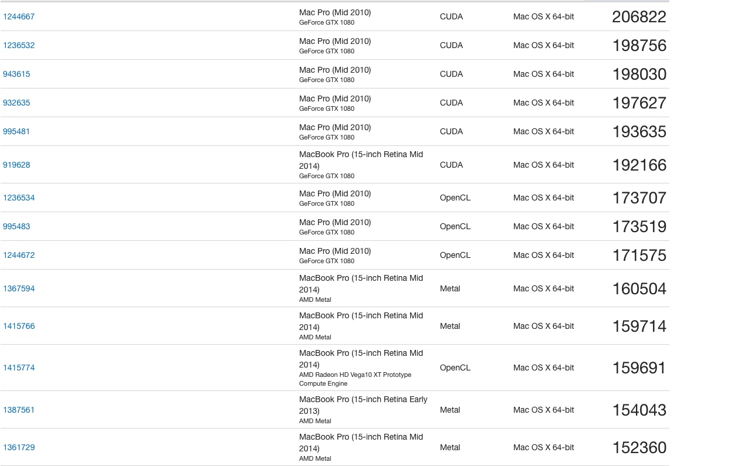Screen dimensions: 738x466
Task: Open result 919628 for MacBook Pro
Action: [x=16, y=165]
